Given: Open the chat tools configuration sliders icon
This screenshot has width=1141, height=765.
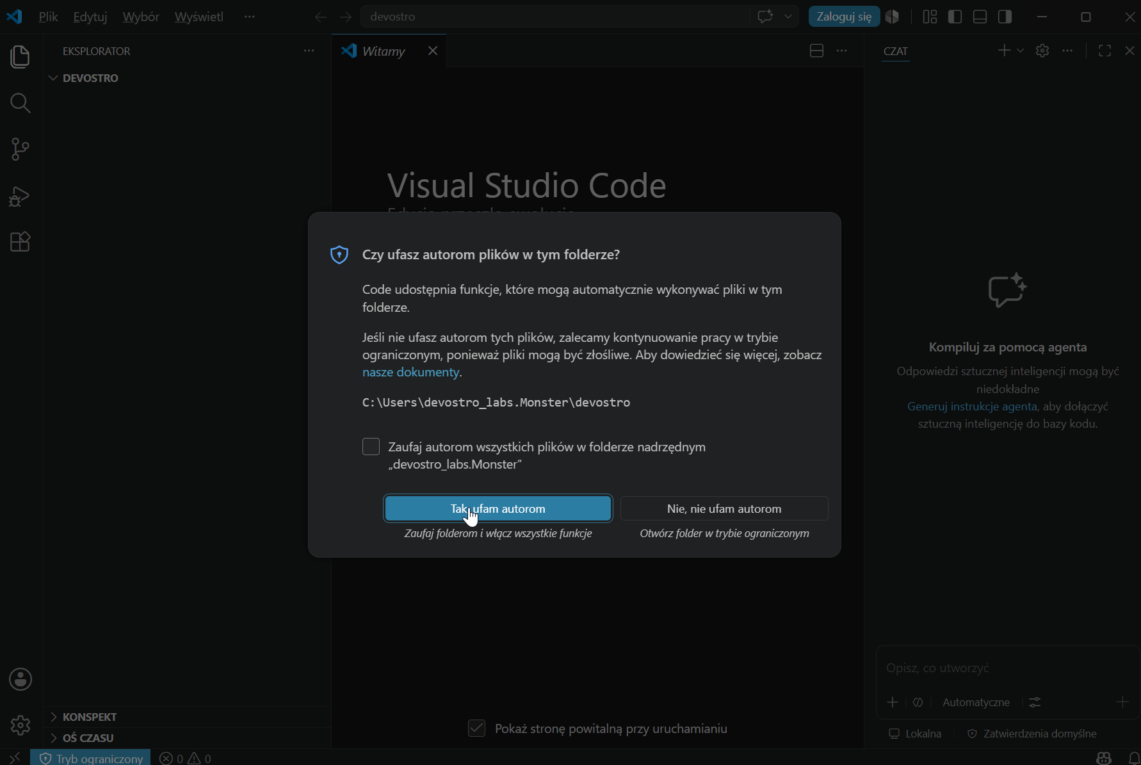Looking at the screenshot, I should tap(1035, 702).
